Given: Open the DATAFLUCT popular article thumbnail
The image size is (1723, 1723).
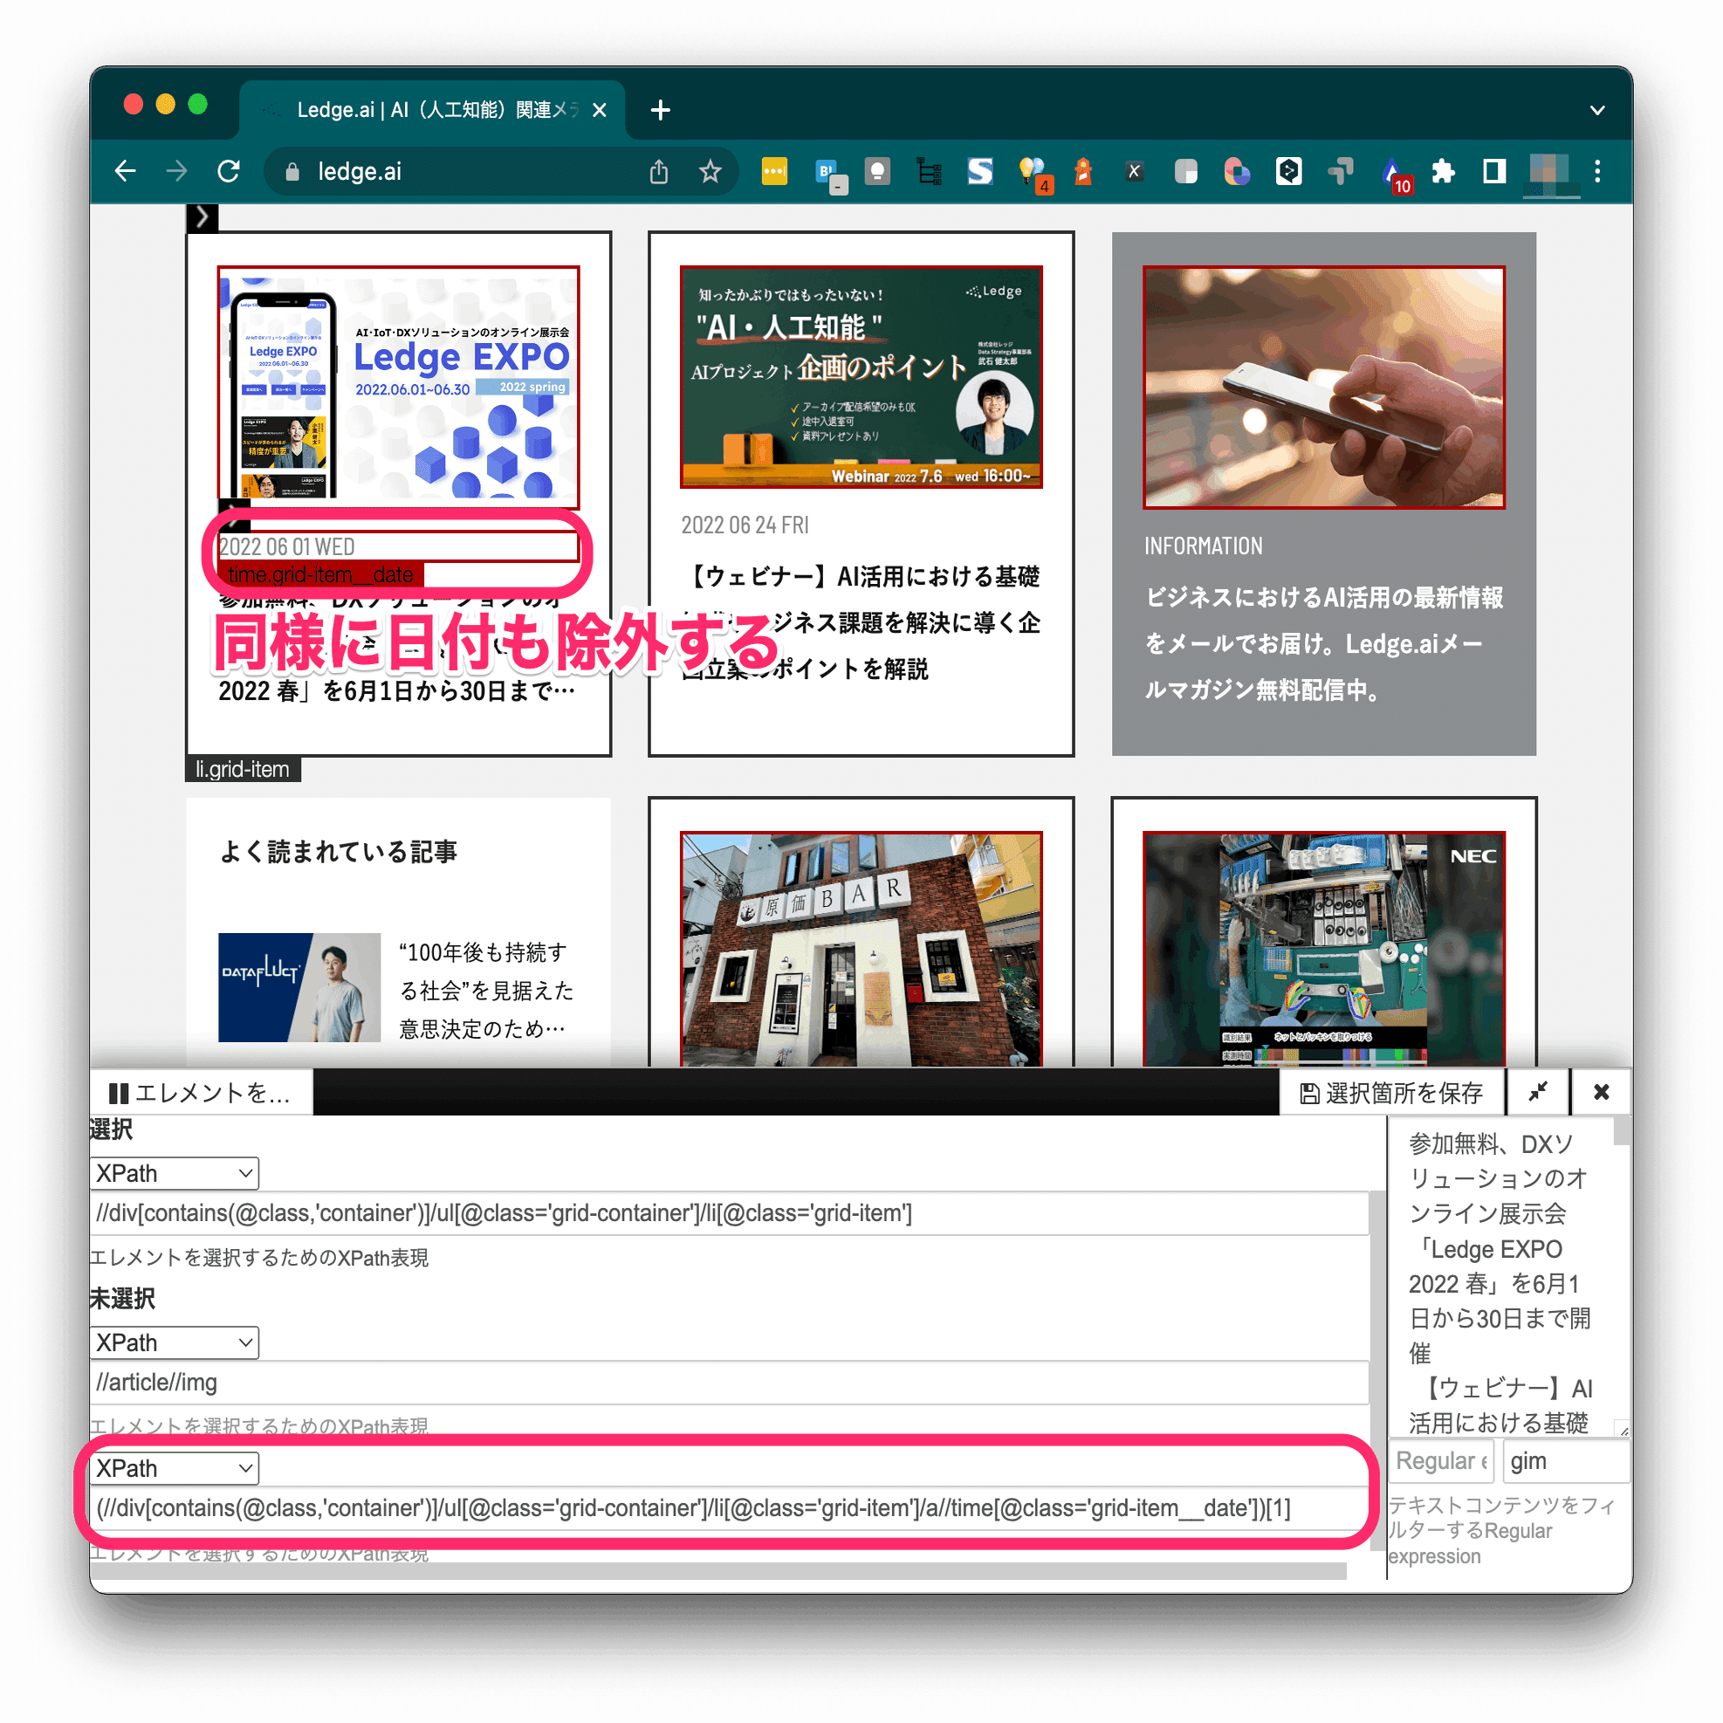Looking at the screenshot, I should 299,987.
